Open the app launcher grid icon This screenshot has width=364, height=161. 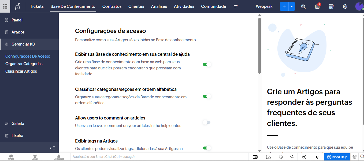pyautogui.click(x=5, y=6)
